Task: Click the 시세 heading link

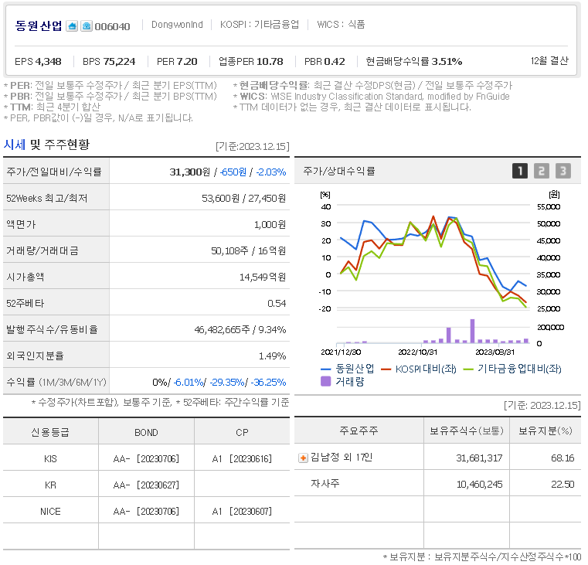Action: 15,145
